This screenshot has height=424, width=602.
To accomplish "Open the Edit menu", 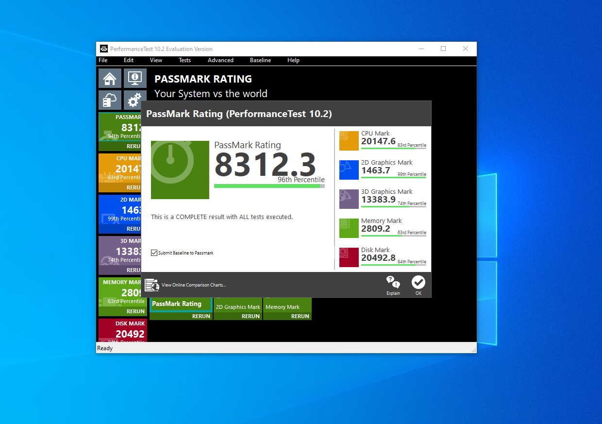I will point(129,60).
